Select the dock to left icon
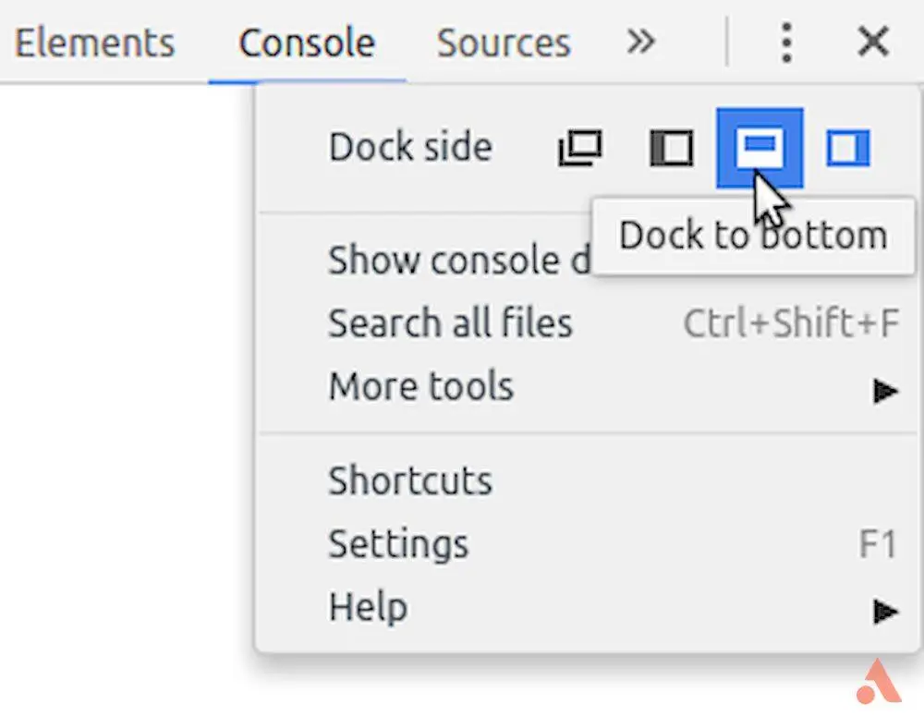The width and height of the screenshot is (924, 728). point(672,148)
